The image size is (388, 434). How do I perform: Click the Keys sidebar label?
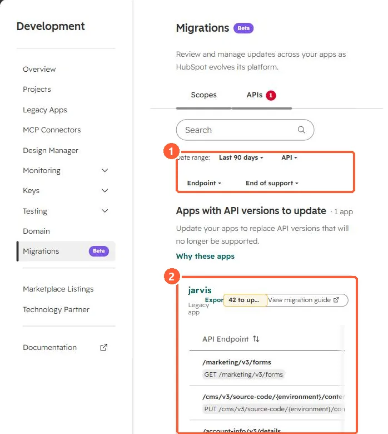(x=31, y=190)
